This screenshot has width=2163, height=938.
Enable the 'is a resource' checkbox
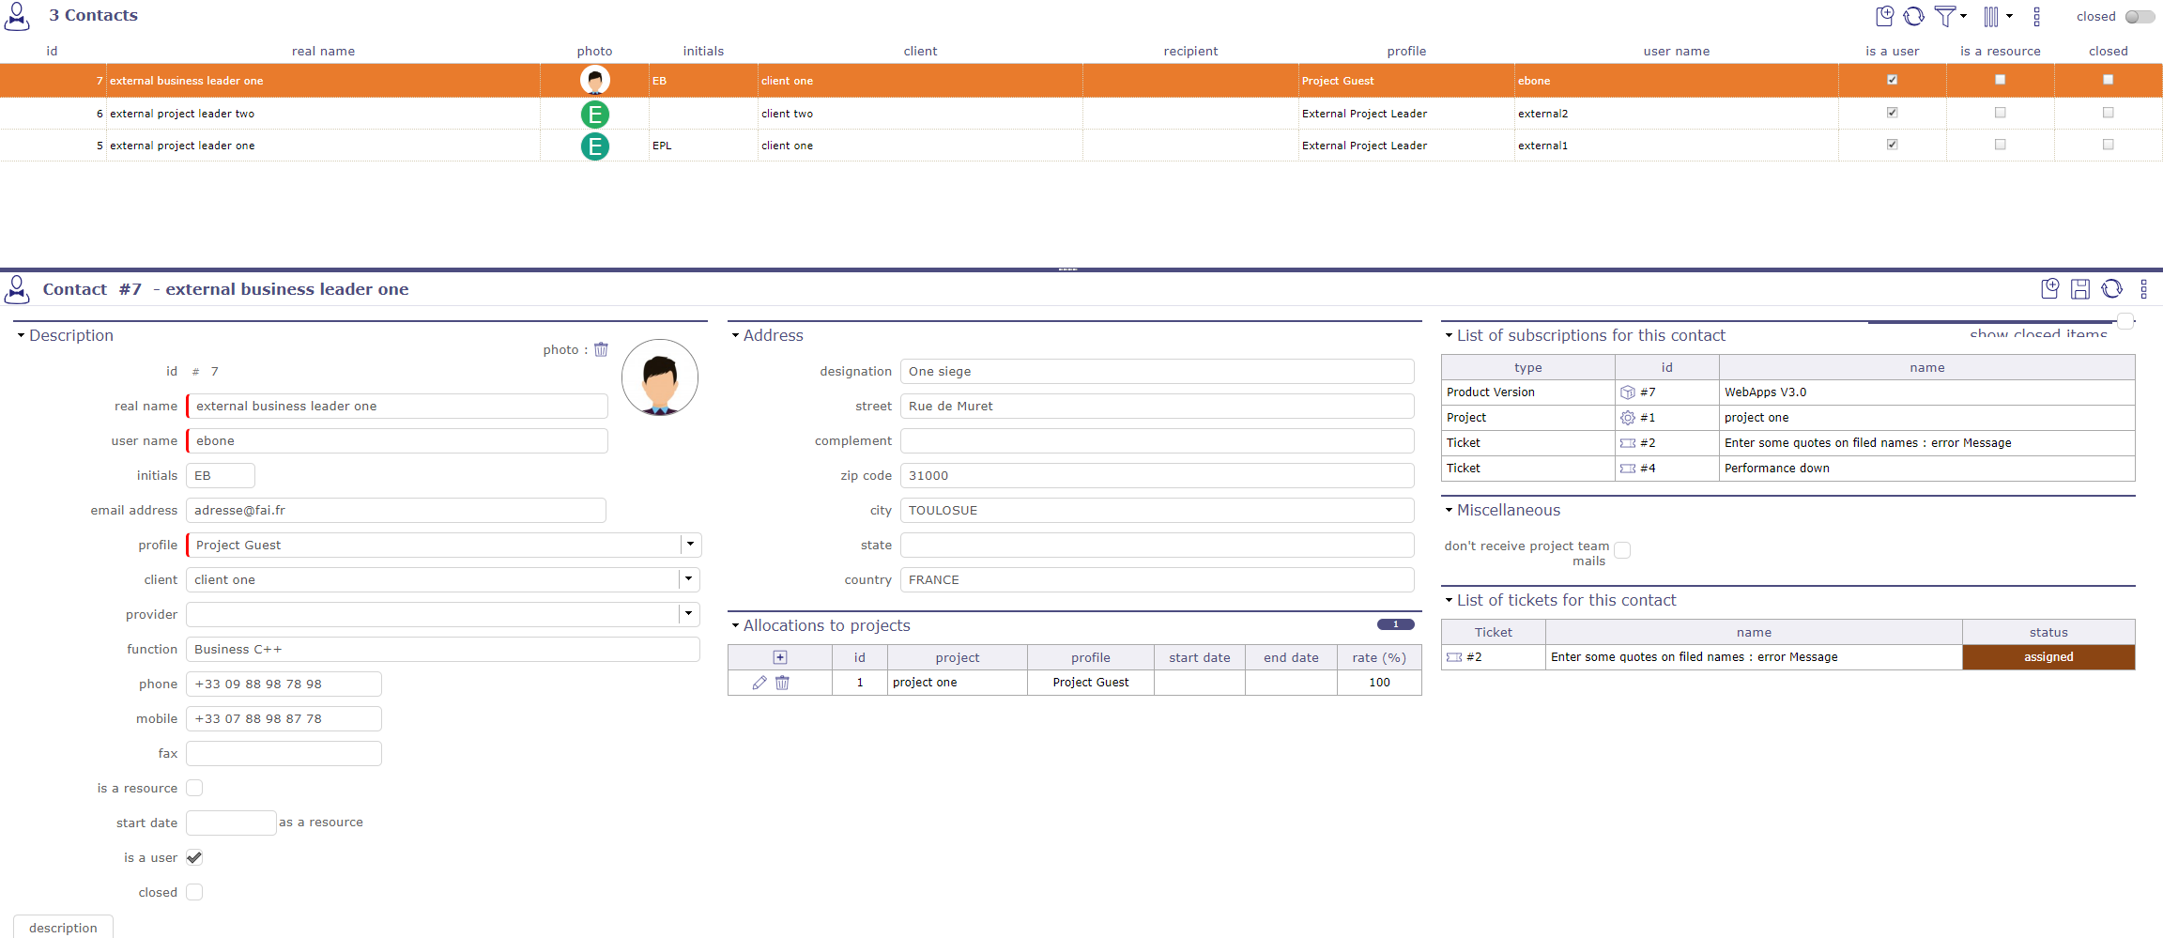pos(194,788)
